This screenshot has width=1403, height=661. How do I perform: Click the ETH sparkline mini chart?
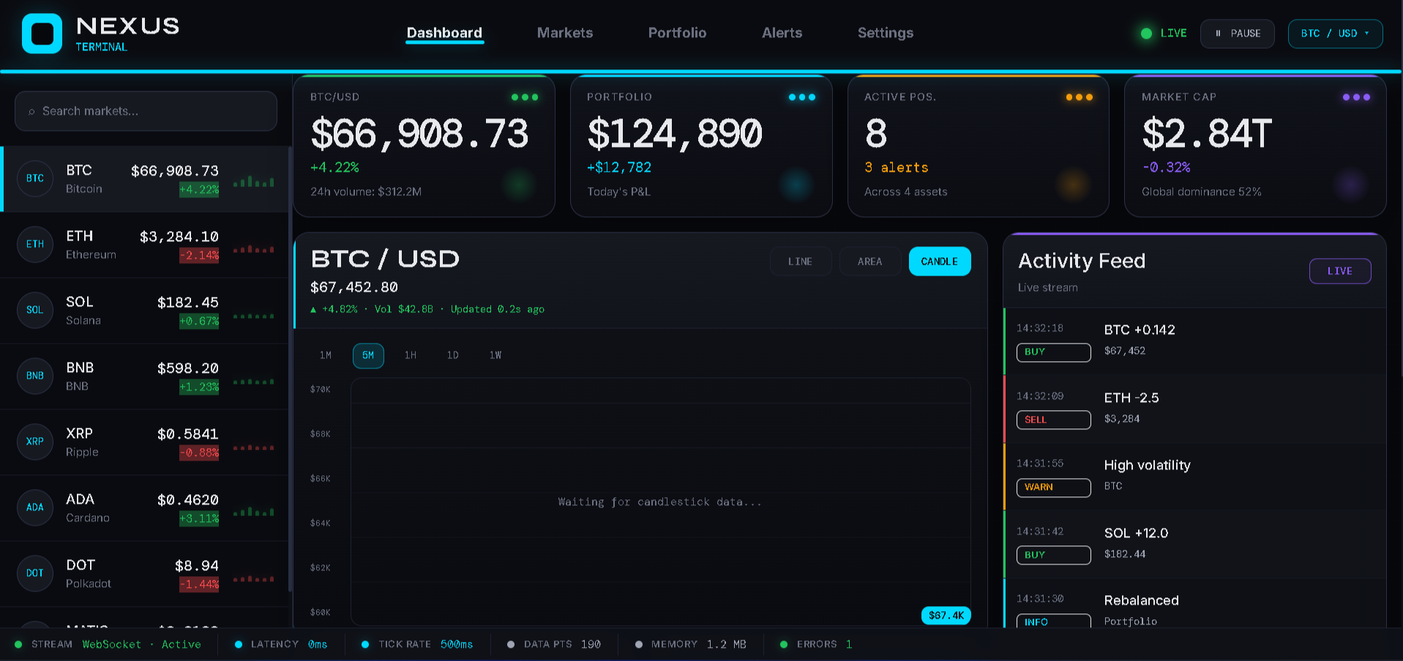pyautogui.click(x=254, y=249)
